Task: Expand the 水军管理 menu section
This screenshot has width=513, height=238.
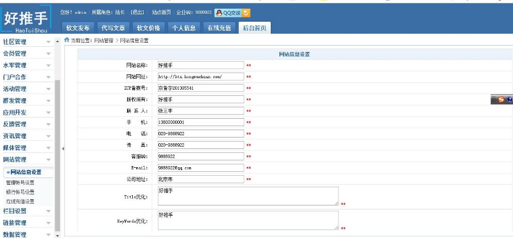Action: [x=27, y=66]
